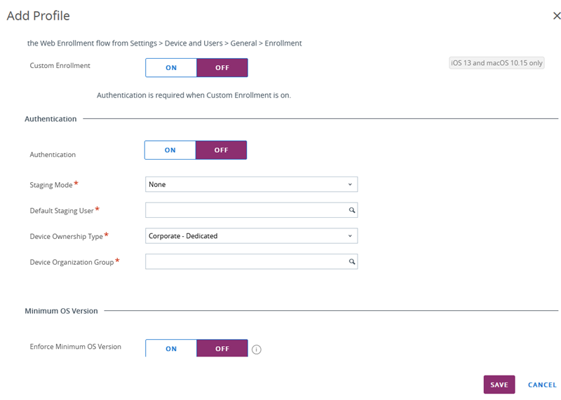Open the Staging Mode dropdown
This screenshot has height=400, width=561.
point(251,184)
